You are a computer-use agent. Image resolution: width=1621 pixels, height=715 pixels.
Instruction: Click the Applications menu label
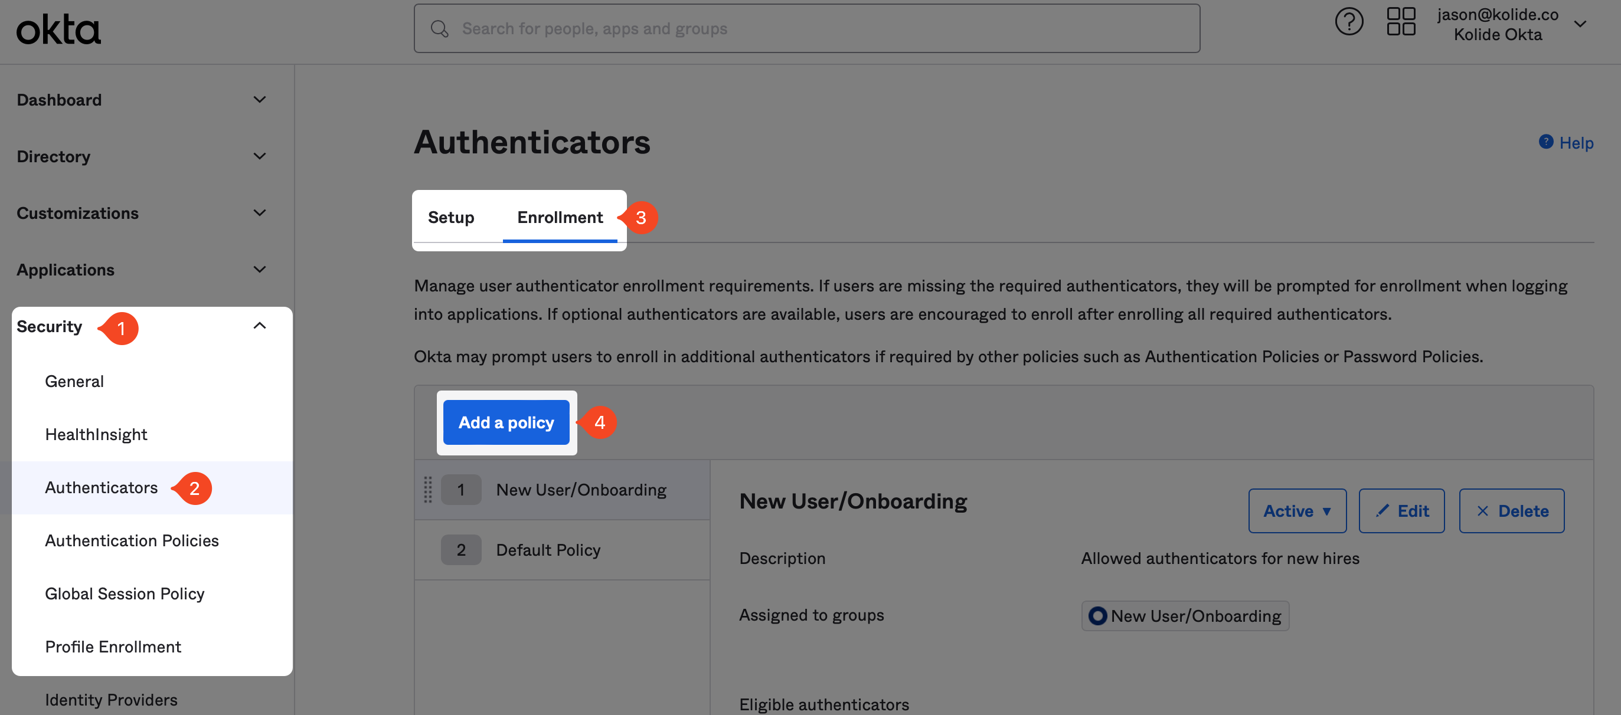point(66,270)
